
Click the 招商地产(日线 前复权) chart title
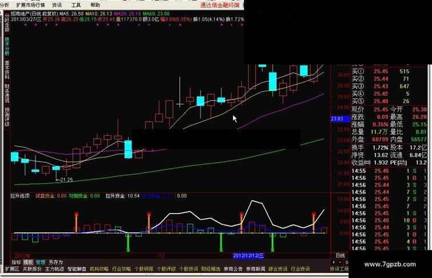[x=34, y=14]
